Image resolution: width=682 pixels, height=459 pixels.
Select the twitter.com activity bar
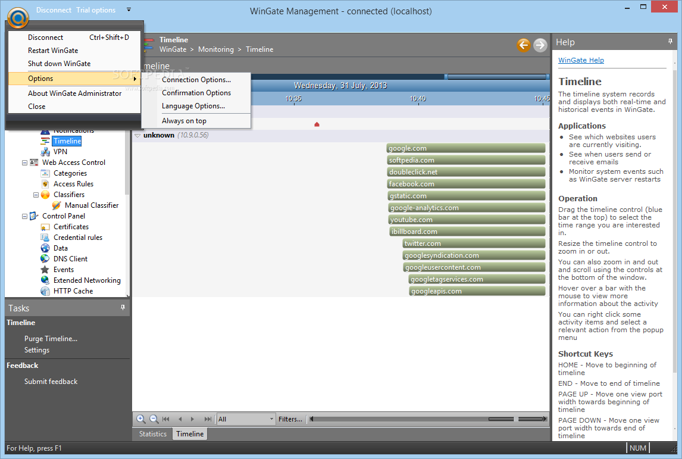pos(474,243)
